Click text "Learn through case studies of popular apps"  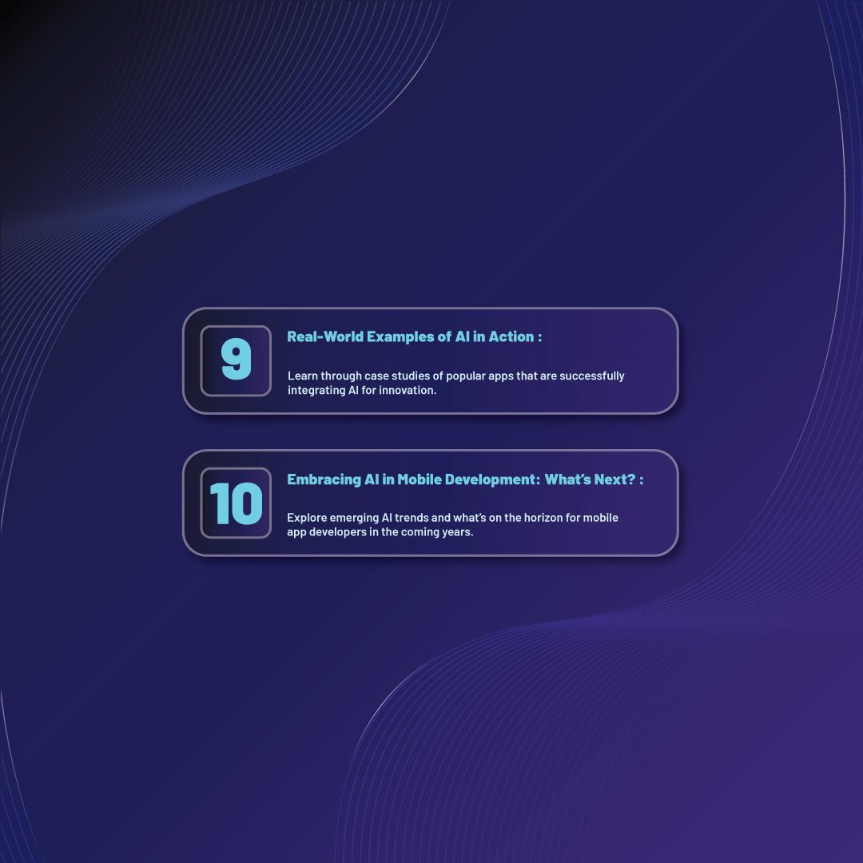tap(400, 376)
